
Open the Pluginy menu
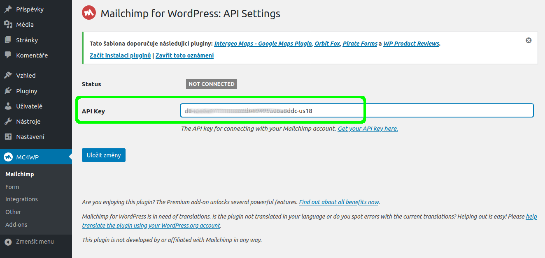[36, 91]
